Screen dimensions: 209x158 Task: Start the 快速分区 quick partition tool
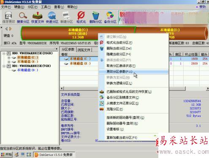tap(52, 18)
